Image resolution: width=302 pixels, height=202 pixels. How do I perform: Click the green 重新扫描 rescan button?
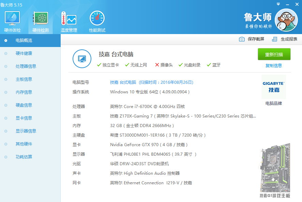point(274,54)
